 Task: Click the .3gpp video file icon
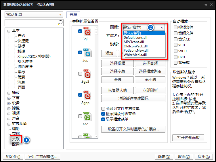[87, 95]
